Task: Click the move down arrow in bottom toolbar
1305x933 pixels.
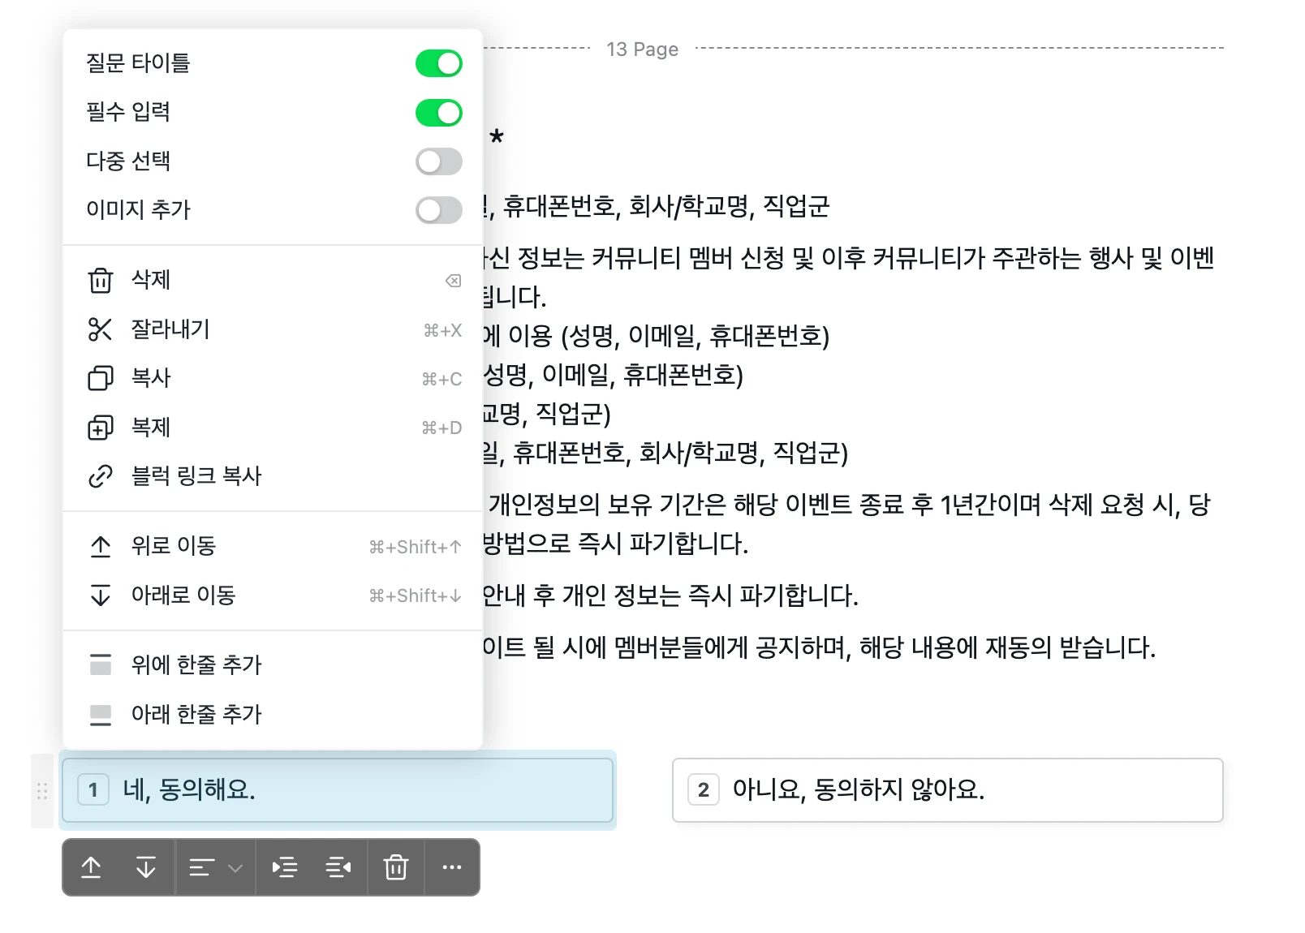Action: (x=146, y=867)
